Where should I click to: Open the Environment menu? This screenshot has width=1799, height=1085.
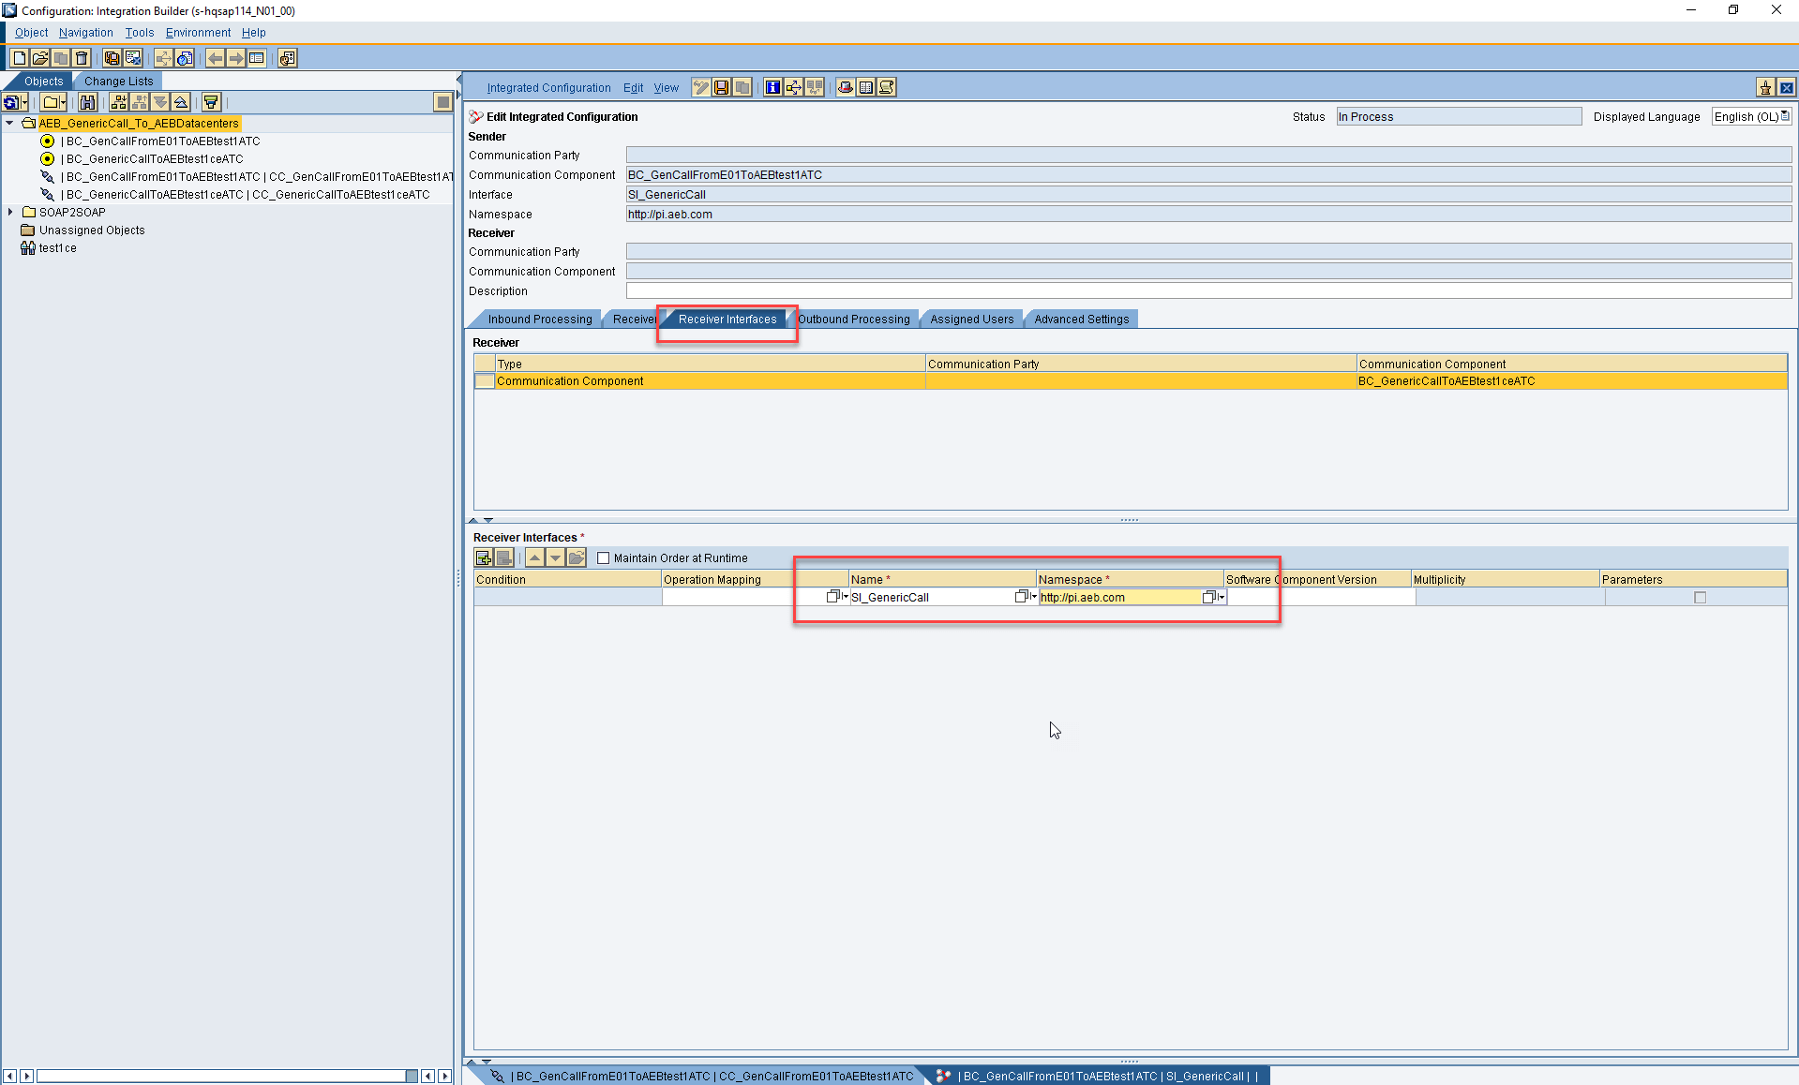(197, 32)
